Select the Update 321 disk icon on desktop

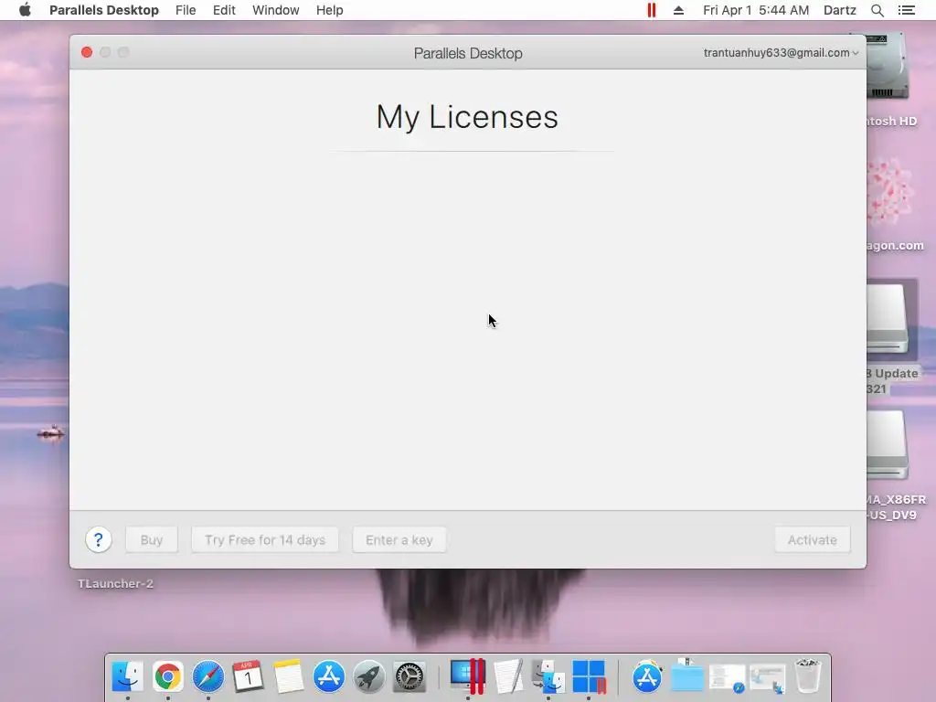pyautogui.click(x=888, y=318)
